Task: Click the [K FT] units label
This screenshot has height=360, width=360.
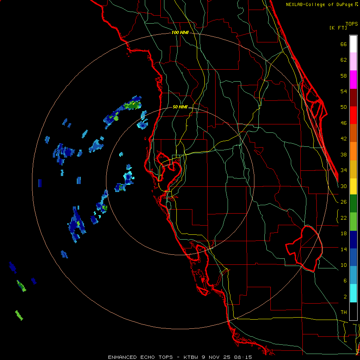Action: pyautogui.click(x=338, y=28)
